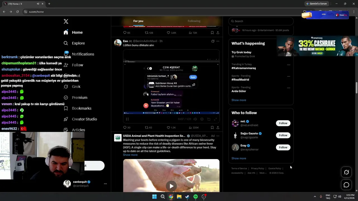Bookmark Eso's post

point(212,128)
